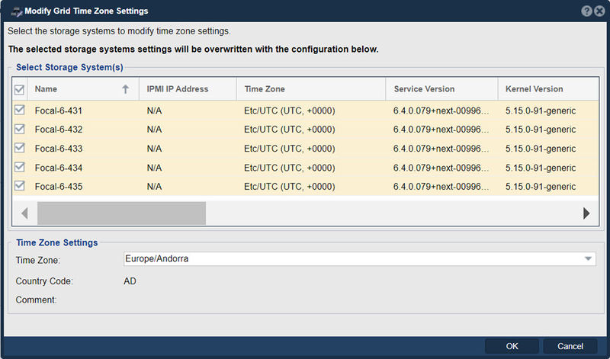Image resolution: width=610 pixels, height=359 pixels.
Task: Click kernel version cell of Focal-6-435
Action: tap(541, 187)
